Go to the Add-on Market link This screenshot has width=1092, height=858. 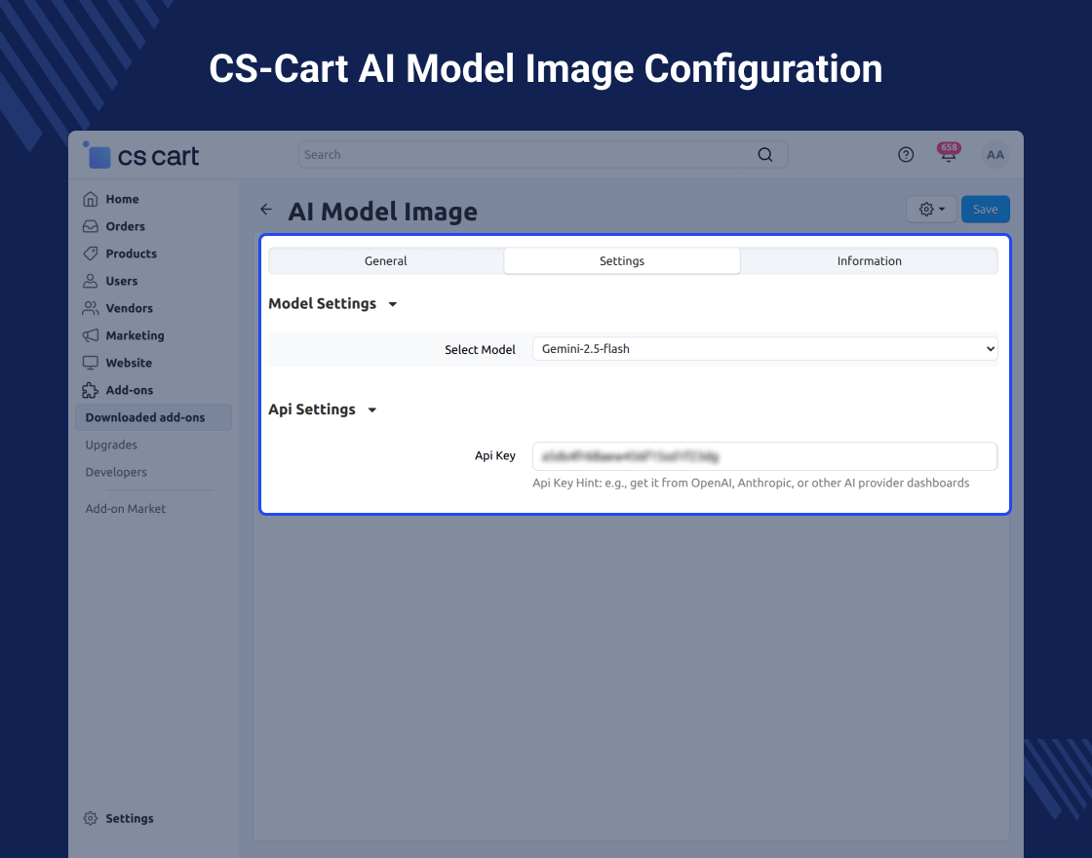(126, 509)
